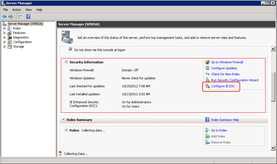Click the Collecting Data hourglass icon
Screen dimensions: 277x164
coord(60,153)
